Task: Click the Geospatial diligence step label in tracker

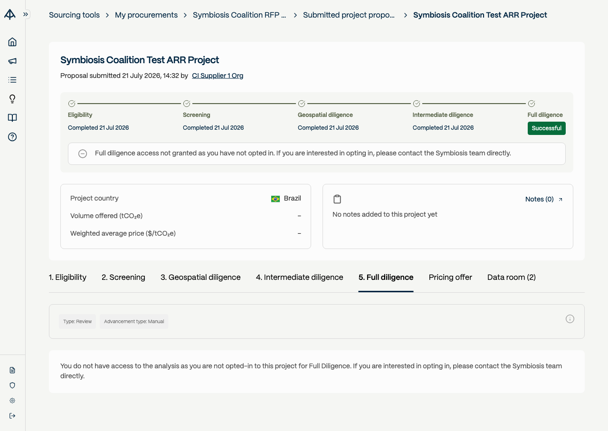Action: pos(325,115)
